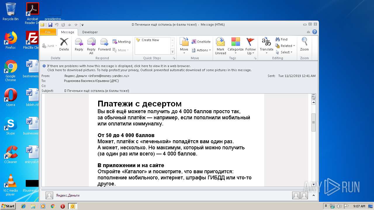Launch CCleaner from the desktop
The height and width of the screenshot is (210, 374).
(x=11, y=155)
